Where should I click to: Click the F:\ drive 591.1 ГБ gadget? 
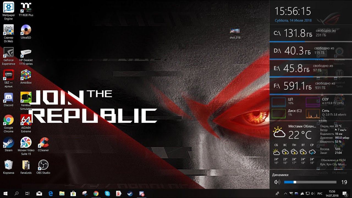point(311,86)
